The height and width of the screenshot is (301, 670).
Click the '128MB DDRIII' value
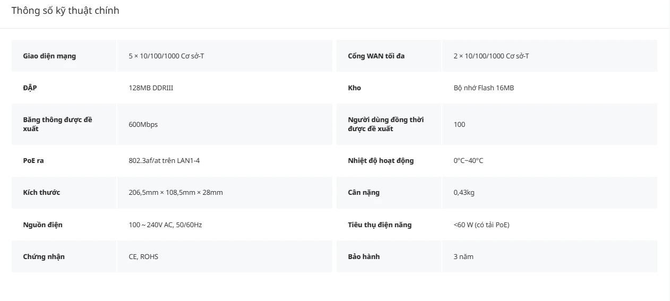pos(151,88)
